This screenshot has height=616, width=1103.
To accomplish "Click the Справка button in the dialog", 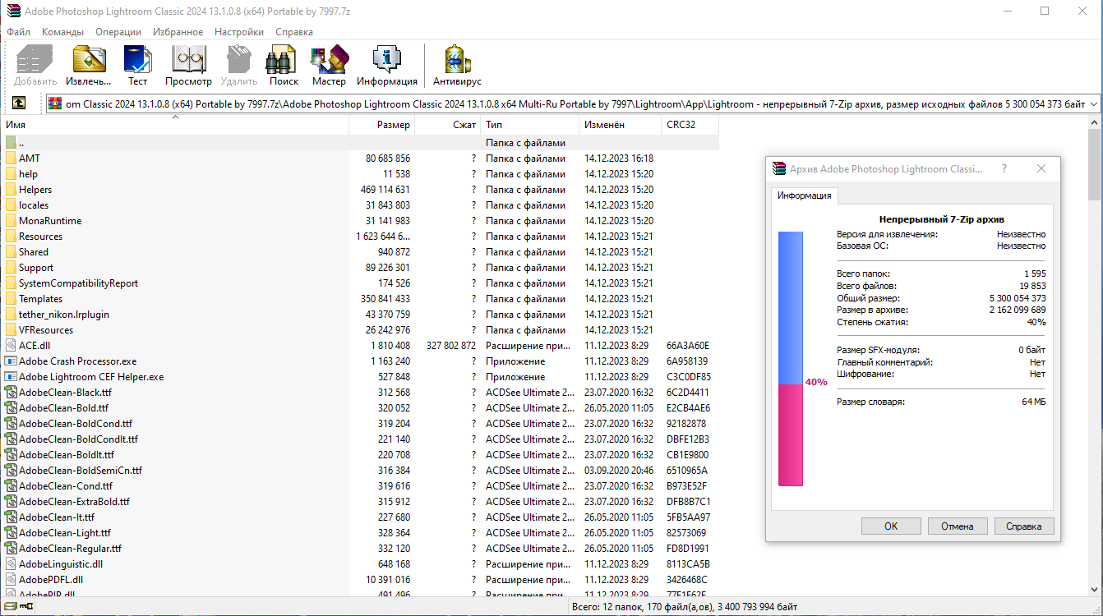I will click(x=1023, y=526).
